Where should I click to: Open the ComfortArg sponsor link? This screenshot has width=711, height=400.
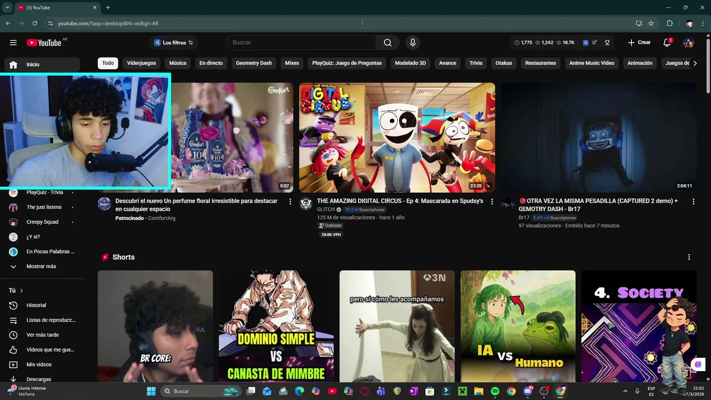coord(162,218)
